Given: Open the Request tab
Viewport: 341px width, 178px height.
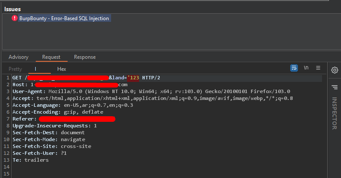Looking at the screenshot, I should tap(51, 57).
